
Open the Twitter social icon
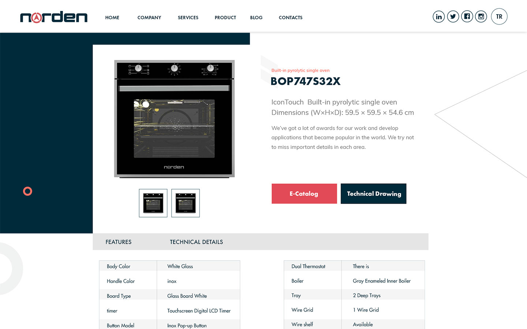coord(453,16)
